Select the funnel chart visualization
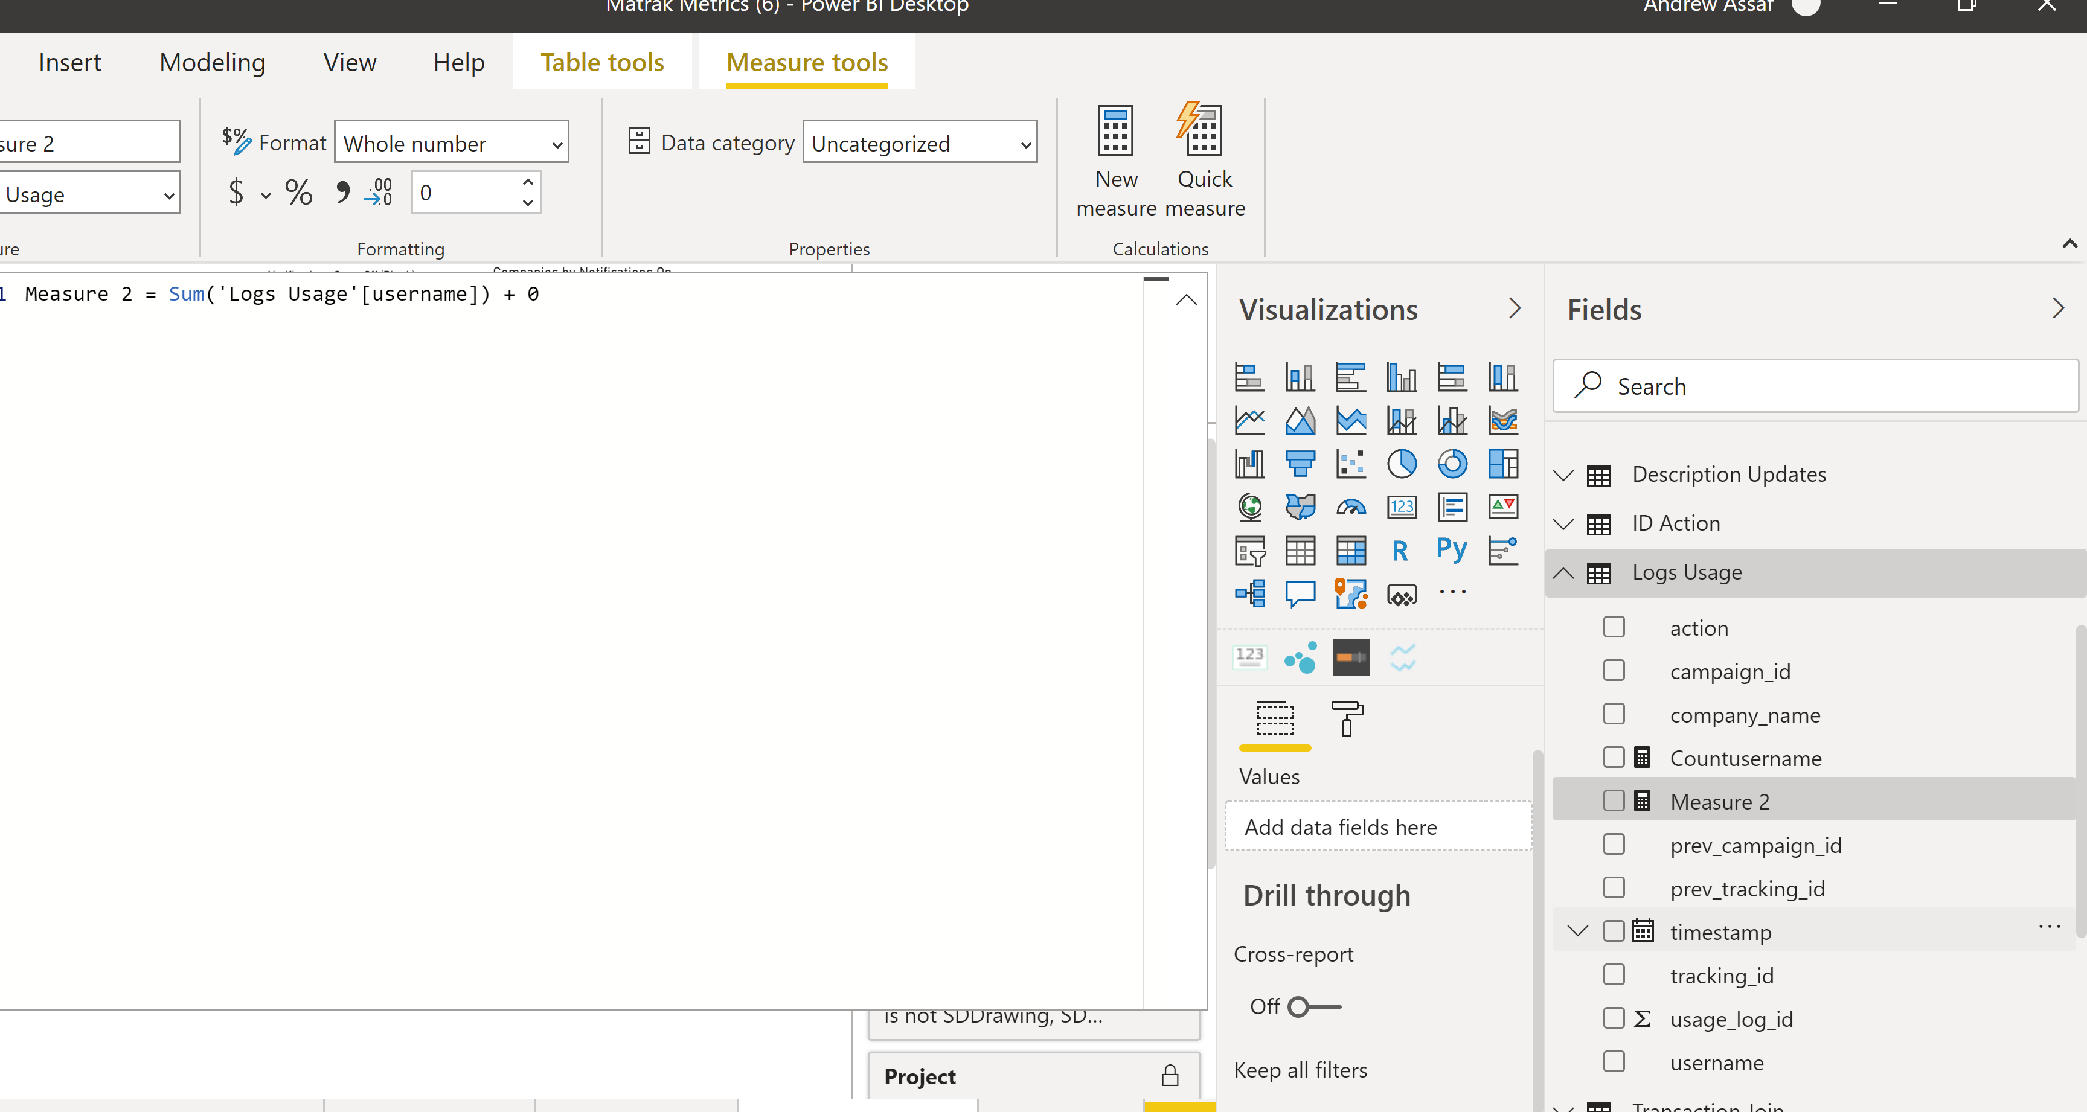Image resolution: width=2087 pixels, height=1112 pixels. pos(1300,464)
